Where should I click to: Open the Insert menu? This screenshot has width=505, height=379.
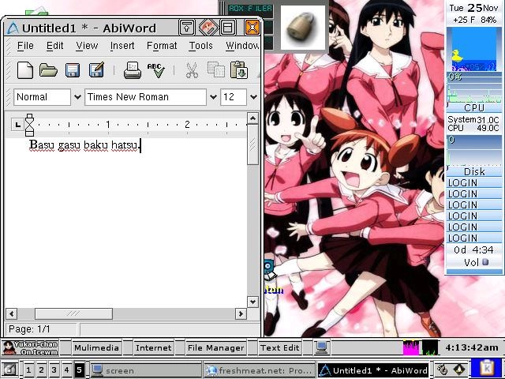pyautogui.click(x=122, y=46)
